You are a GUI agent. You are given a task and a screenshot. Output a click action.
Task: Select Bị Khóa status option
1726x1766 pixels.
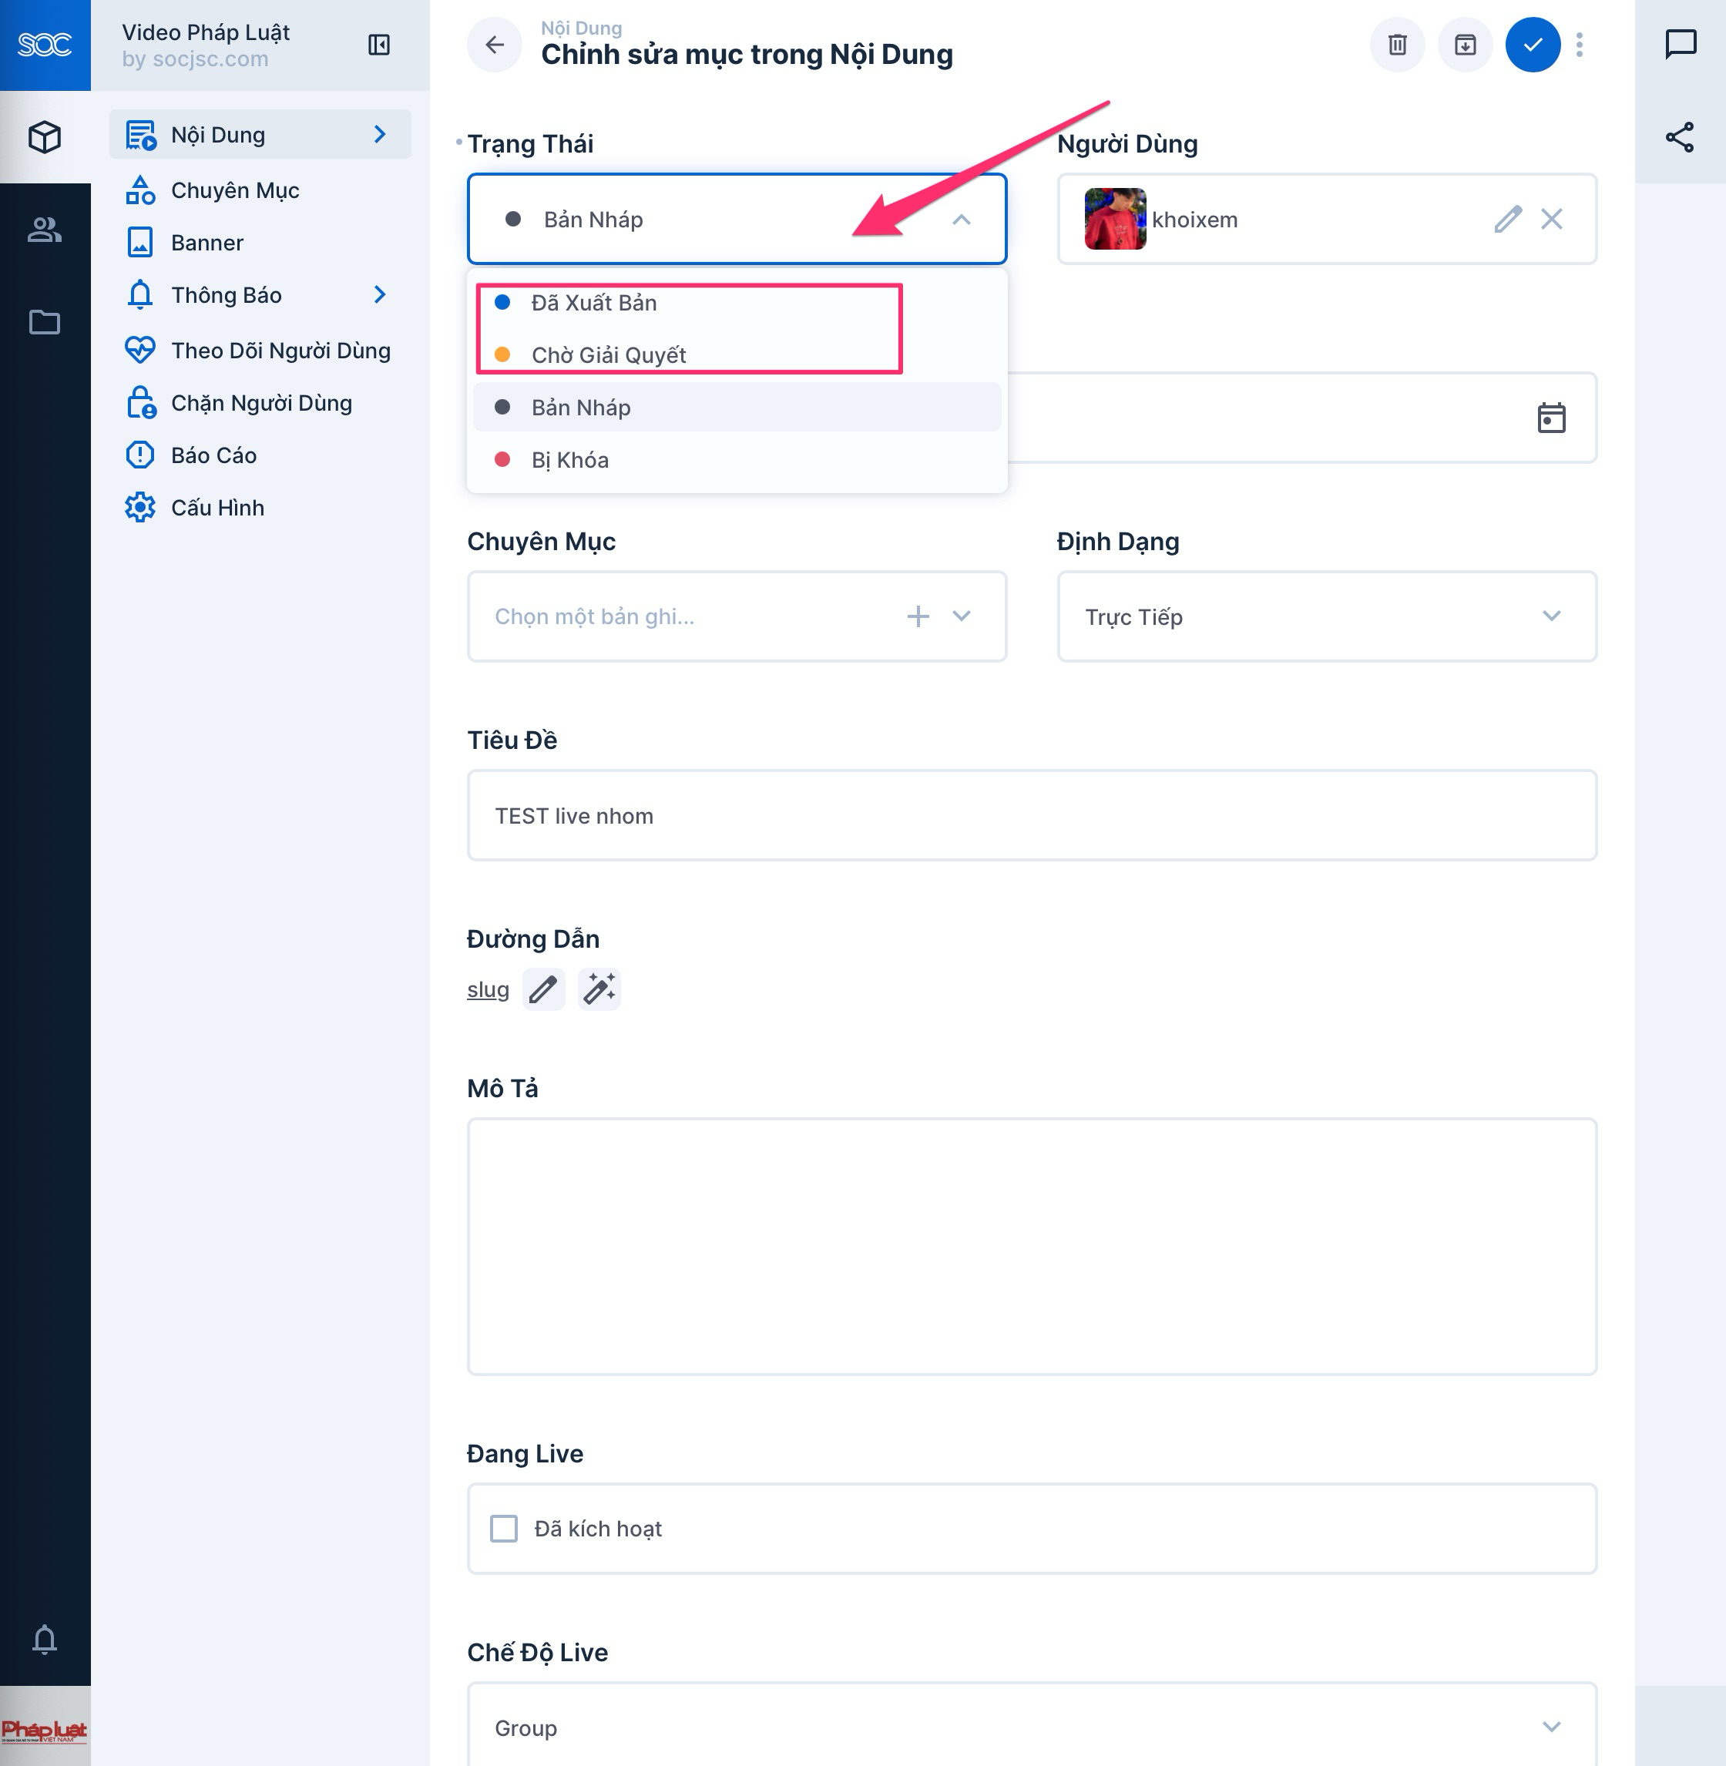[x=569, y=460]
